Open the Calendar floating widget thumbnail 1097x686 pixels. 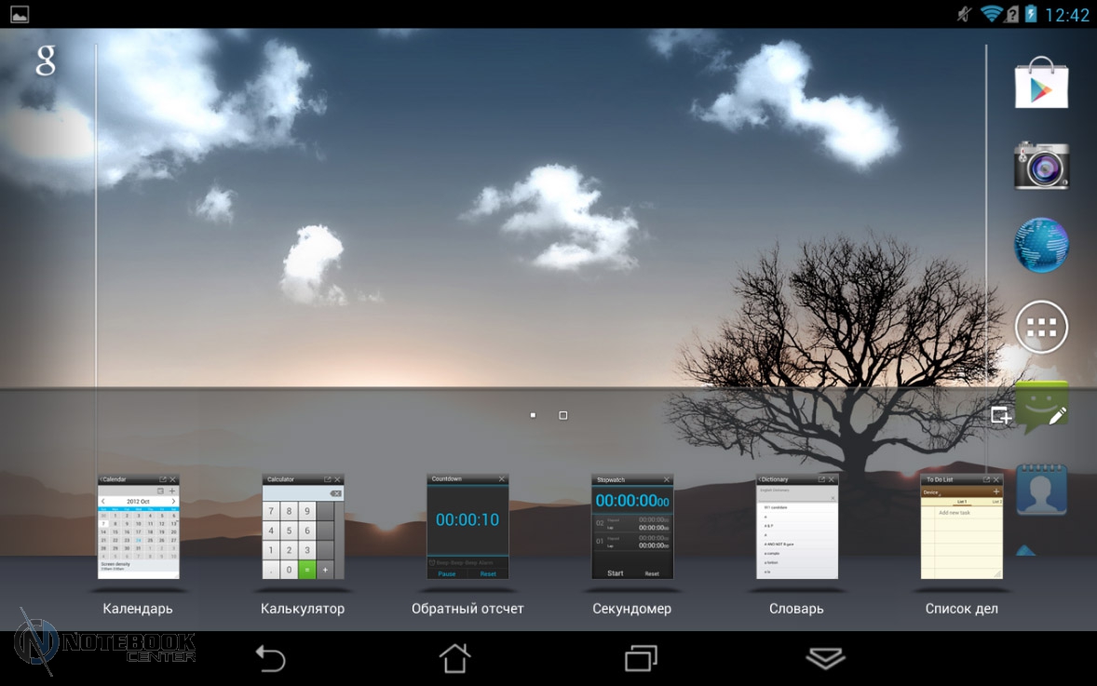click(138, 527)
